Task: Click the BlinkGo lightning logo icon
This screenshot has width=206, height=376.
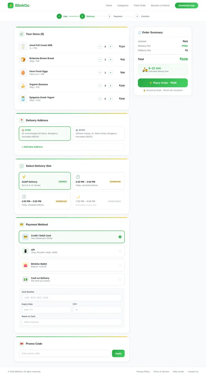Action: click(11, 5)
